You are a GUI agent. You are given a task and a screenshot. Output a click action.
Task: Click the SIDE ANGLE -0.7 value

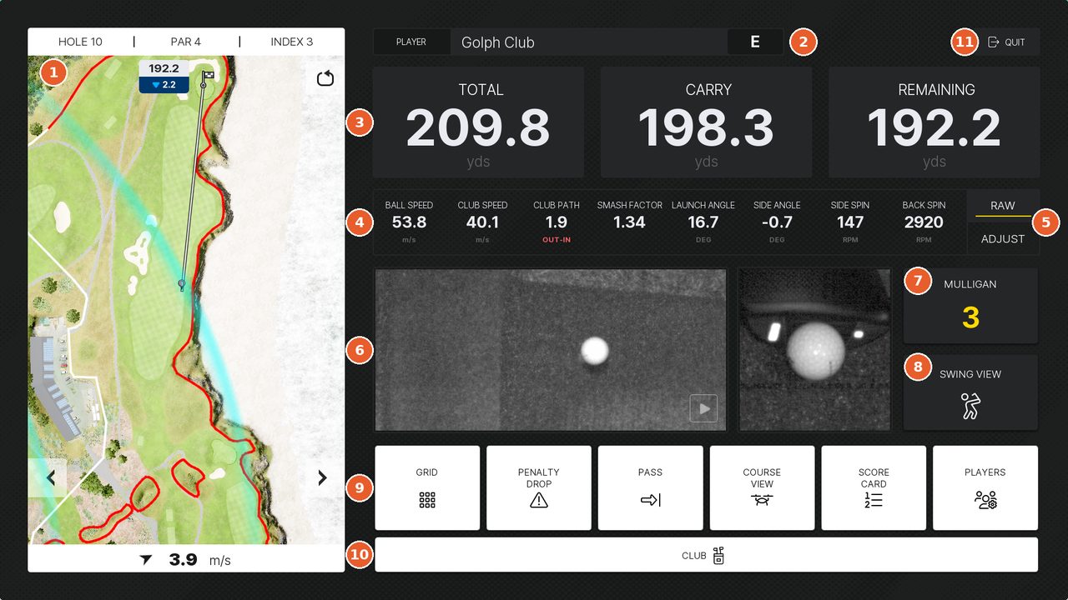pyautogui.click(x=777, y=222)
